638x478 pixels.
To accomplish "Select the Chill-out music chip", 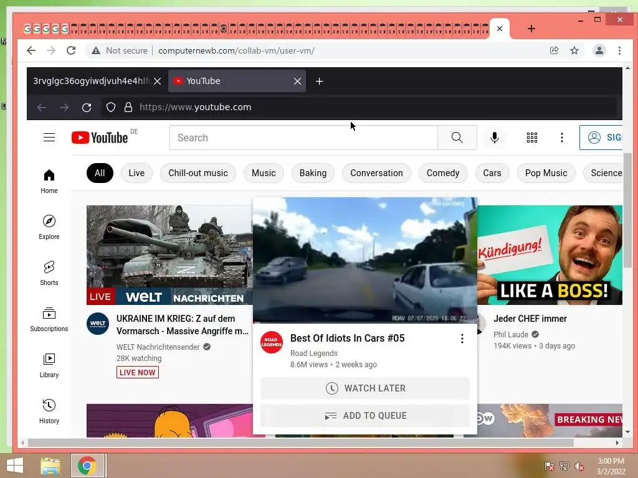I will point(198,173).
